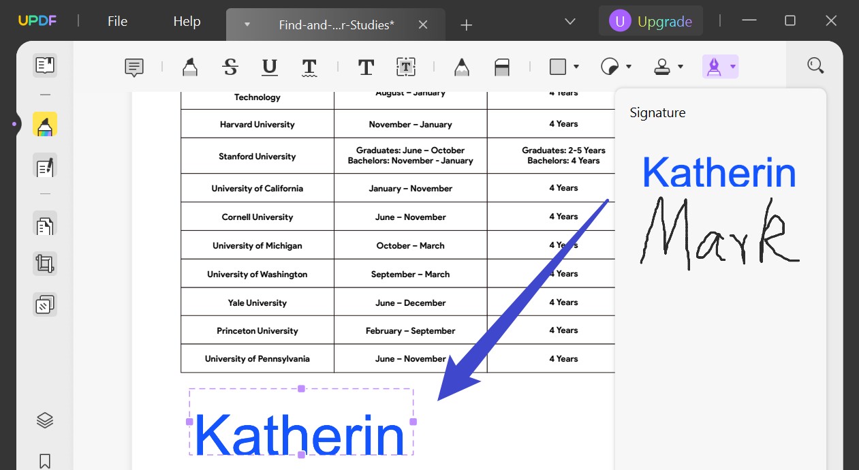Open the Text Box tool

[x=405, y=66]
